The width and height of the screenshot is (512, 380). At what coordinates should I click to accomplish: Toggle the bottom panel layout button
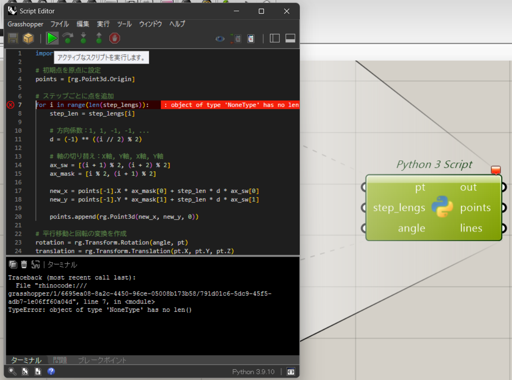pos(290,38)
